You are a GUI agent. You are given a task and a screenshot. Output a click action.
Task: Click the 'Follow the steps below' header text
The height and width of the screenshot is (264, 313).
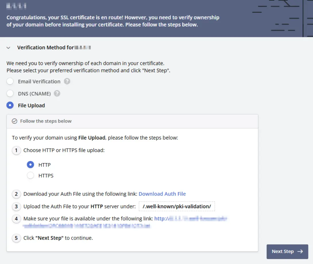46,121
